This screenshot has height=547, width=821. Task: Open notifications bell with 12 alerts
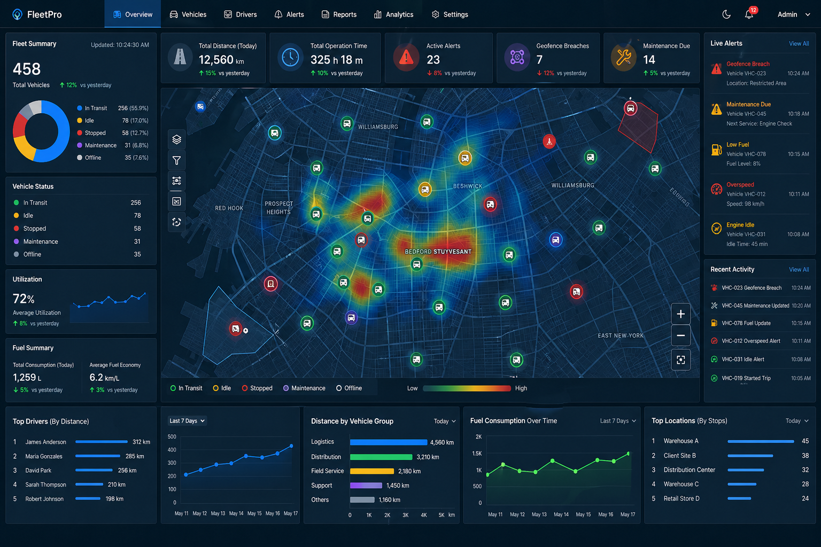point(748,14)
